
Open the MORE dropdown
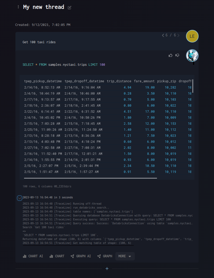(x=125, y=256)
